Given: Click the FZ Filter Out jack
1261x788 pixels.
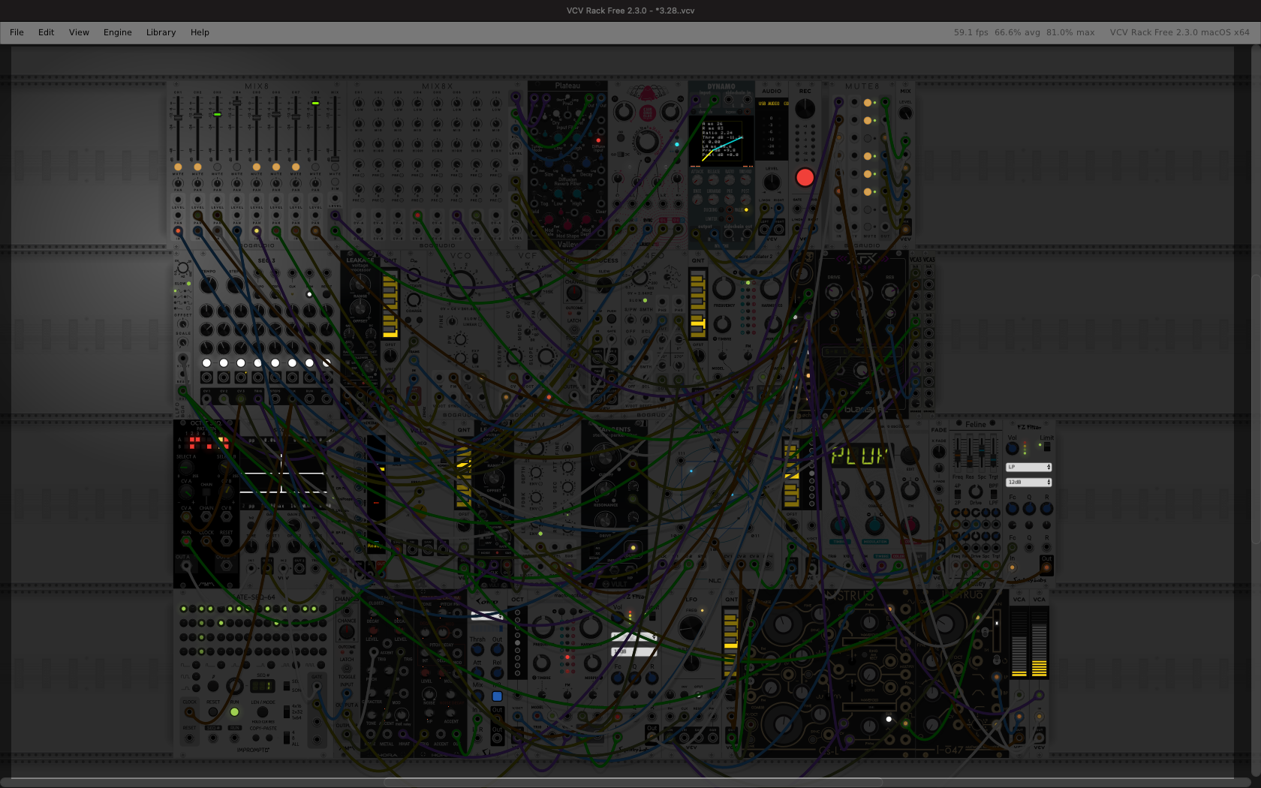Looking at the screenshot, I should pyautogui.click(x=1046, y=567).
